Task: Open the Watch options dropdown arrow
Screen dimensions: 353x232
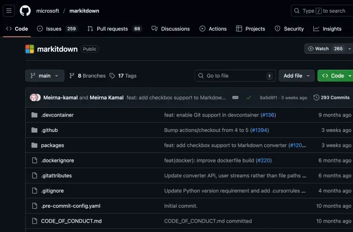Action: [x=349, y=49]
